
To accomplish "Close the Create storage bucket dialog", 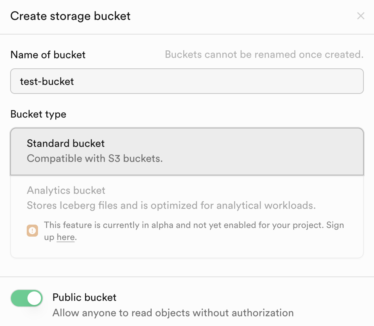I will coord(360,16).
